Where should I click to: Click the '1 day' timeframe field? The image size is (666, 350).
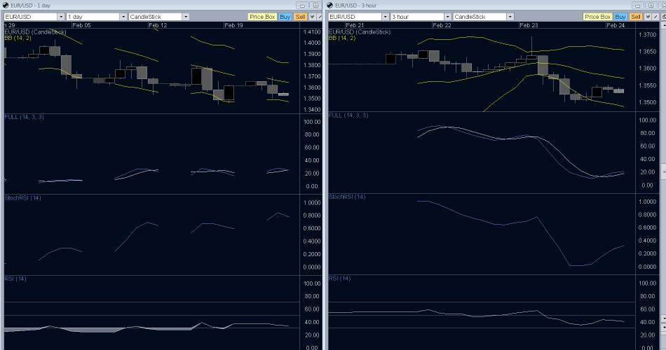(x=93, y=17)
